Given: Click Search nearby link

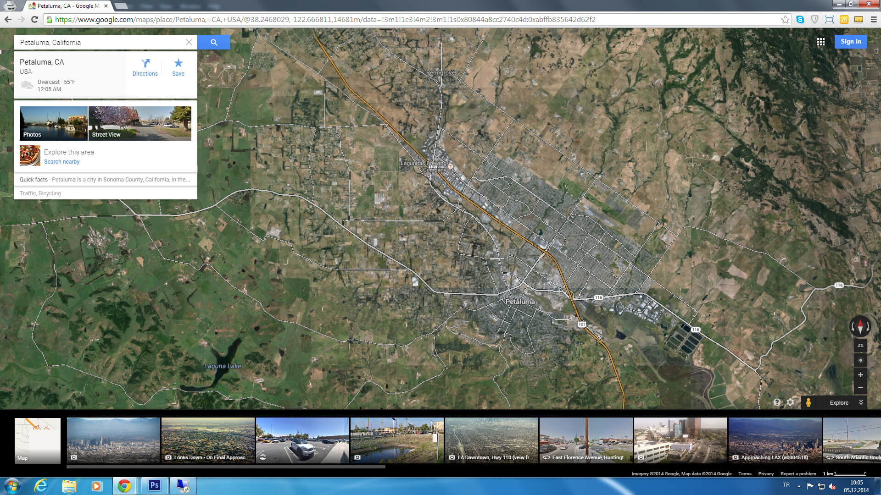Looking at the screenshot, I should coord(61,162).
